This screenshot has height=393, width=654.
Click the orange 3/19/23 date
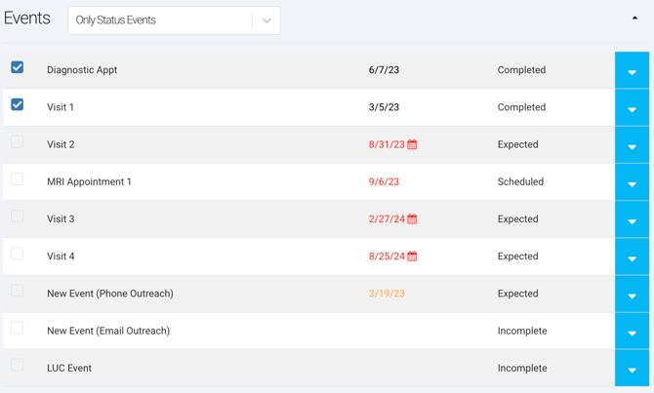tap(387, 294)
